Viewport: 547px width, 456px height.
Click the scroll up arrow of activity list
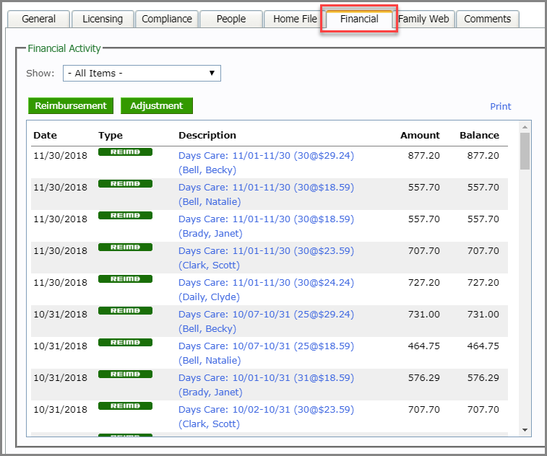coord(525,126)
